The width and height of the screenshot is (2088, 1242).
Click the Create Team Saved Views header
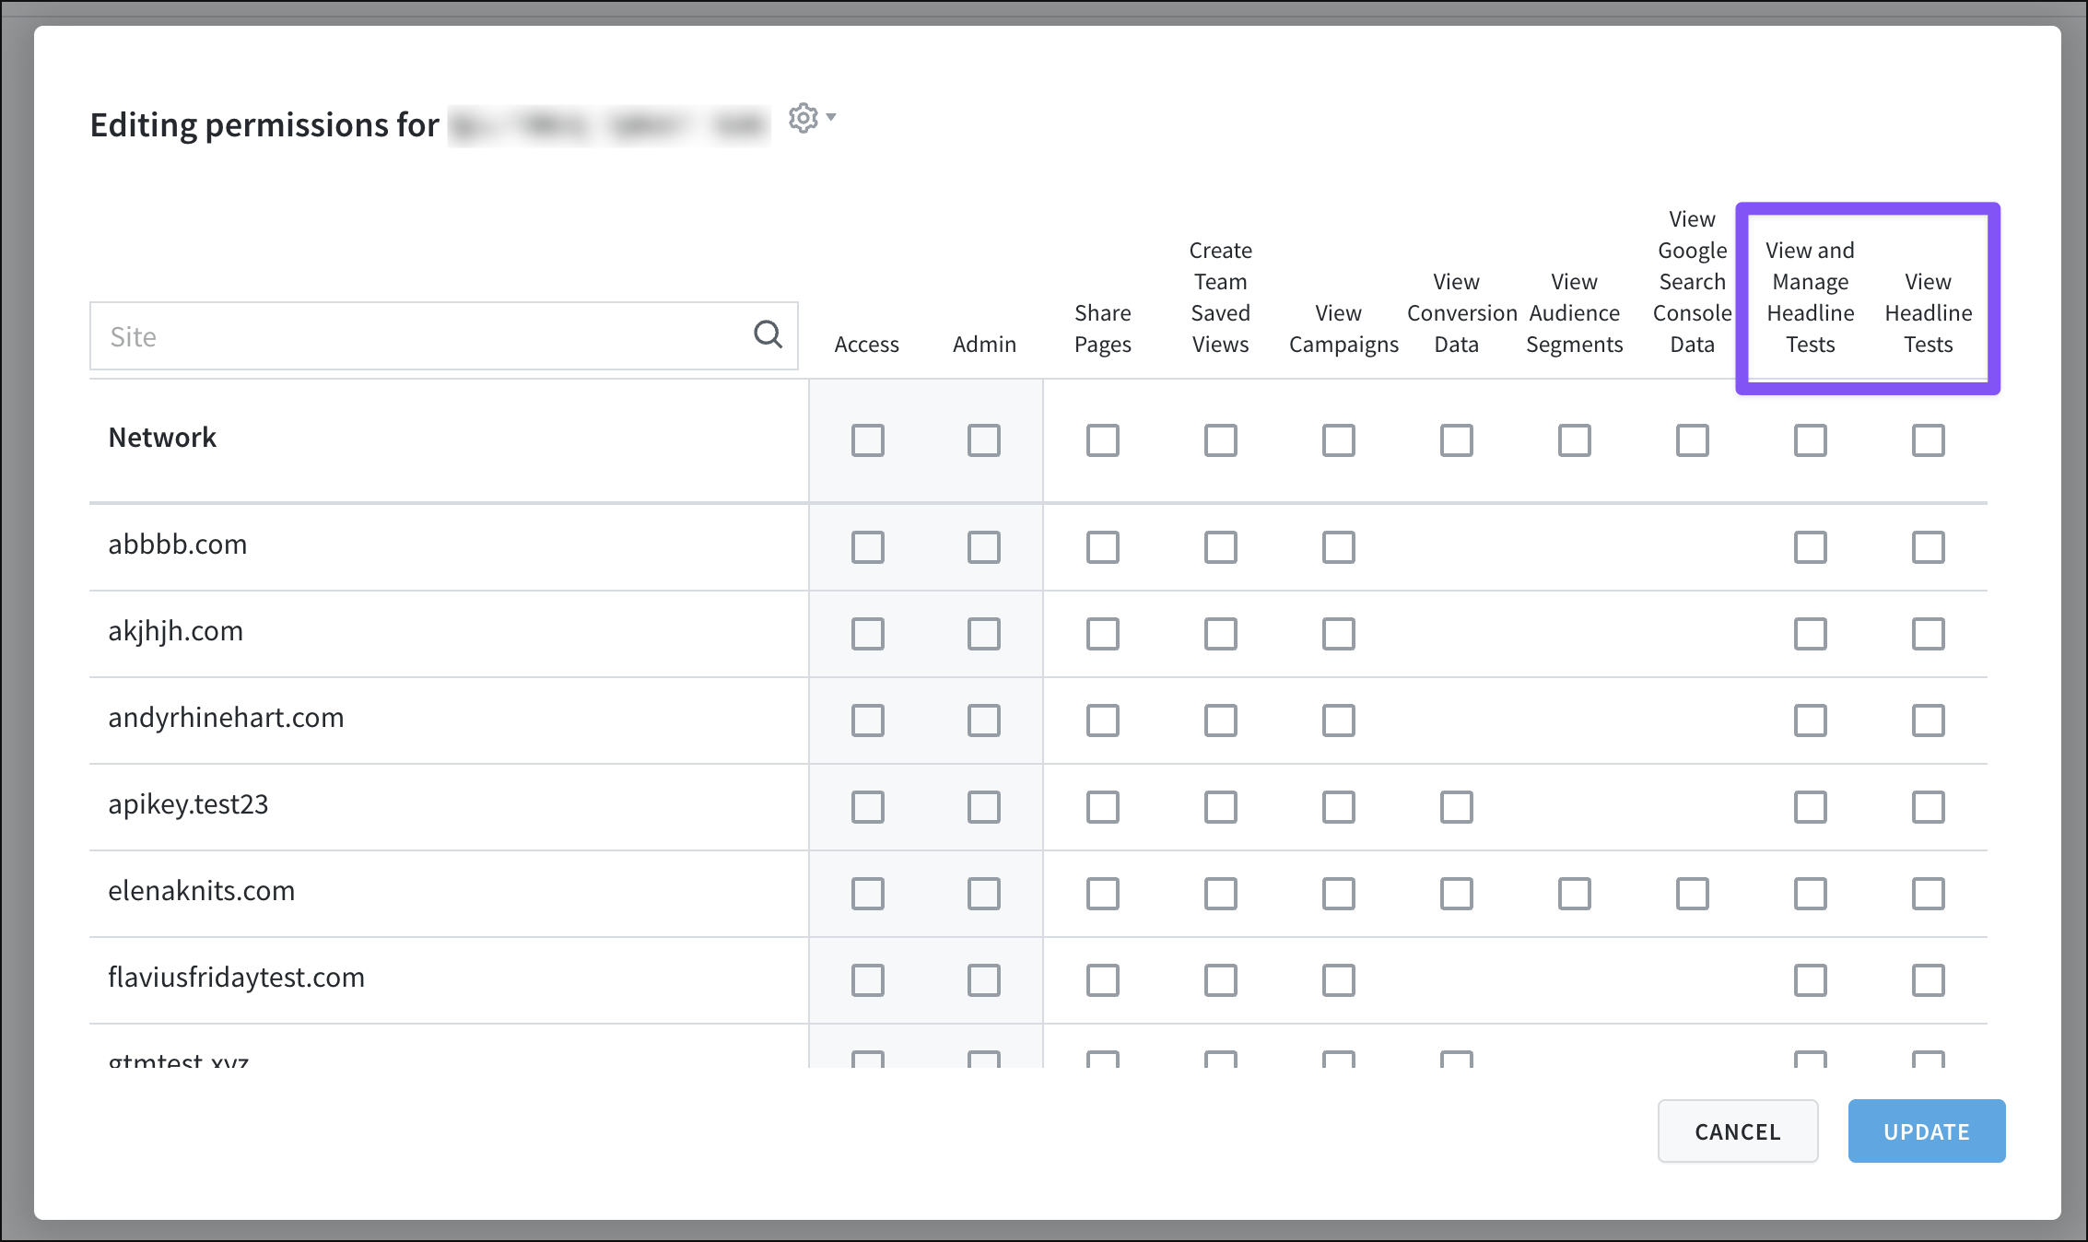tap(1221, 298)
